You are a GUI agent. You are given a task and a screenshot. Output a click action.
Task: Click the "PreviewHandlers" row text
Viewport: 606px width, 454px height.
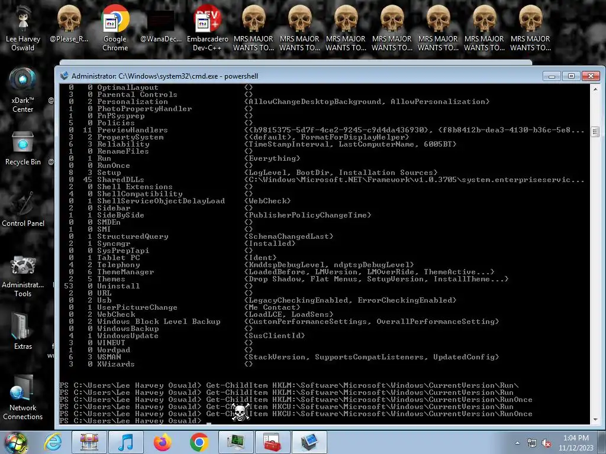coord(132,130)
